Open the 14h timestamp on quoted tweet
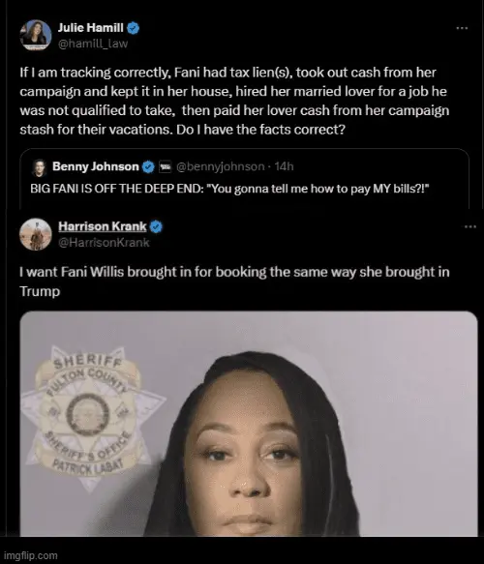Viewport: 484px width, 564px height. tap(284, 166)
